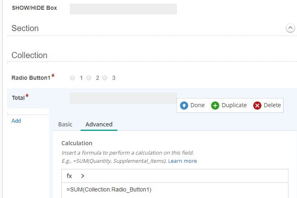Select radio button option 3
The width and height of the screenshot is (297, 198).
[x=105, y=78]
